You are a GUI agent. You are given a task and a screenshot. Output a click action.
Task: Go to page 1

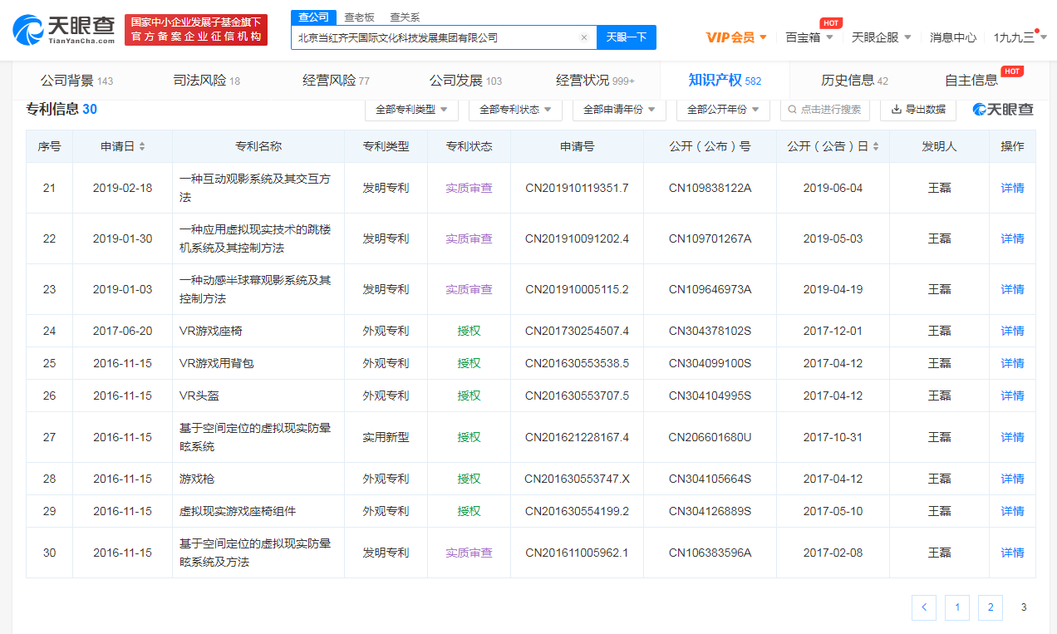click(x=957, y=607)
